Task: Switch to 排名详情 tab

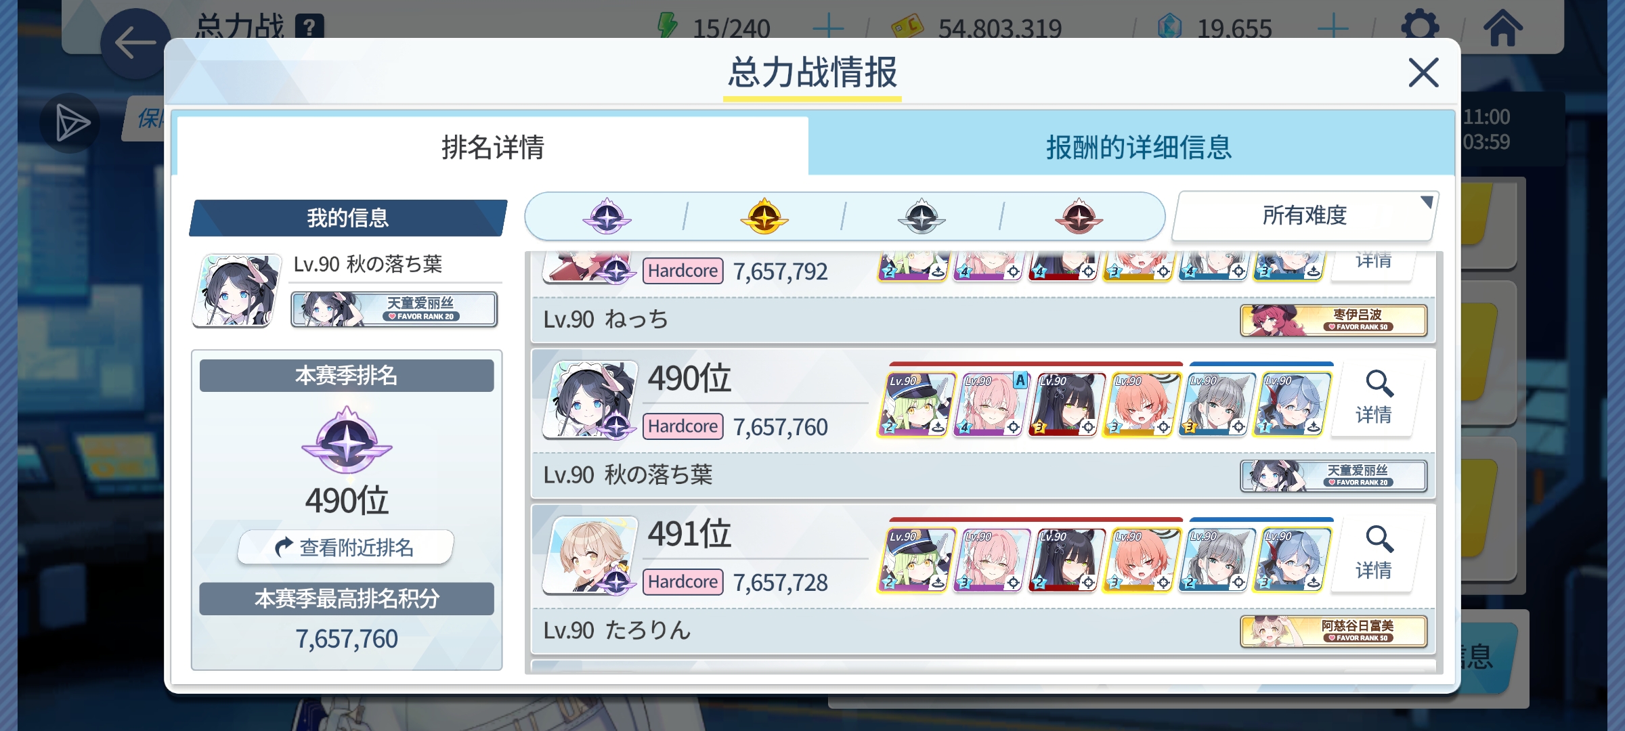Action: [x=492, y=146]
